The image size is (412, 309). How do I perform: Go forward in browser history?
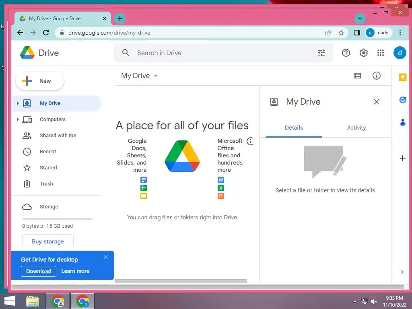[33, 33]
